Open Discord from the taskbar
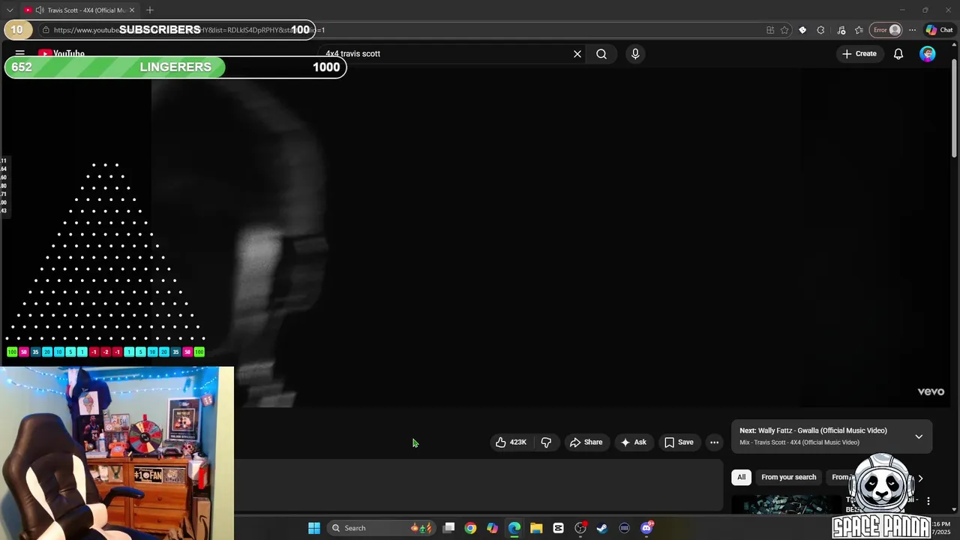The image size is (960, 540). tap(646, 528)
